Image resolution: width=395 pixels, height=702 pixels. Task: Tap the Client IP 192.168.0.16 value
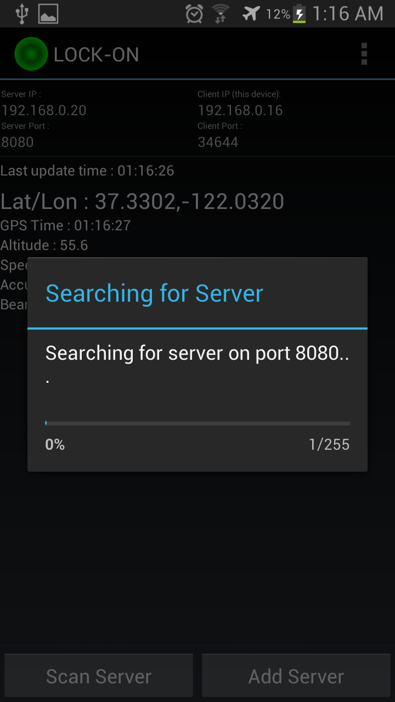click(x=240, y=110)
